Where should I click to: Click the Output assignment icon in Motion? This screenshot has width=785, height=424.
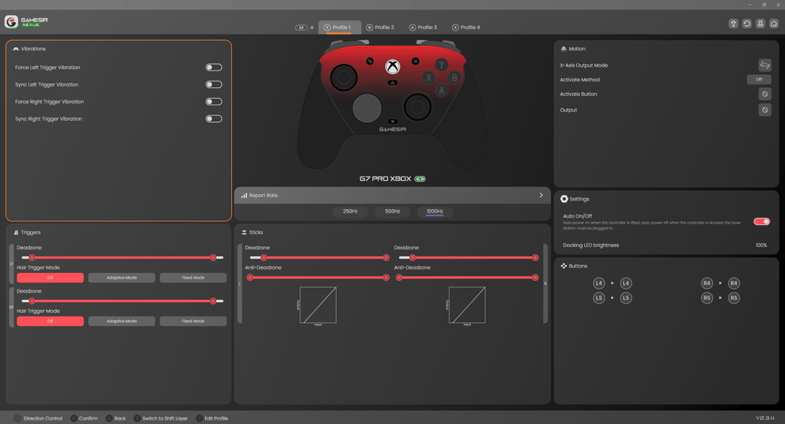point(765,110)
